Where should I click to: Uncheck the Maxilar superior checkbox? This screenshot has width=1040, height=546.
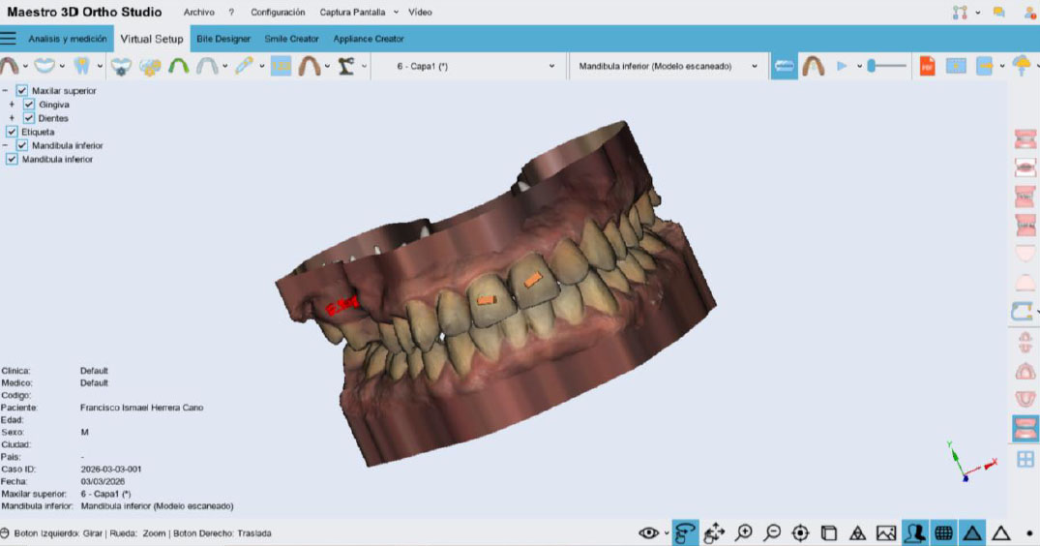22,90
